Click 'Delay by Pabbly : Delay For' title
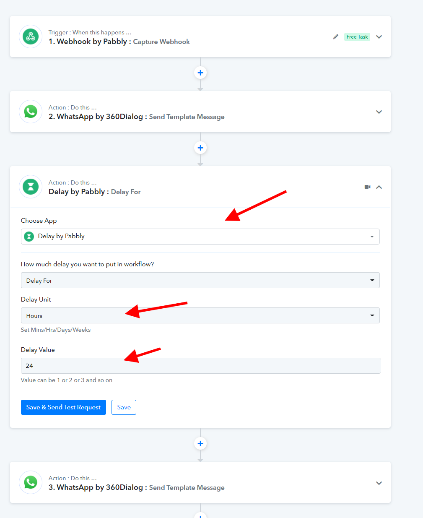 94,192
